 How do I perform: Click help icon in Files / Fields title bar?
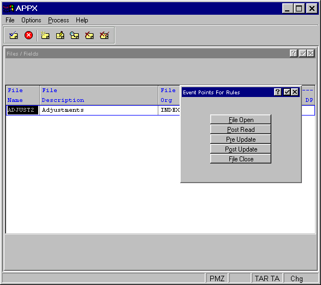point(294,53)
